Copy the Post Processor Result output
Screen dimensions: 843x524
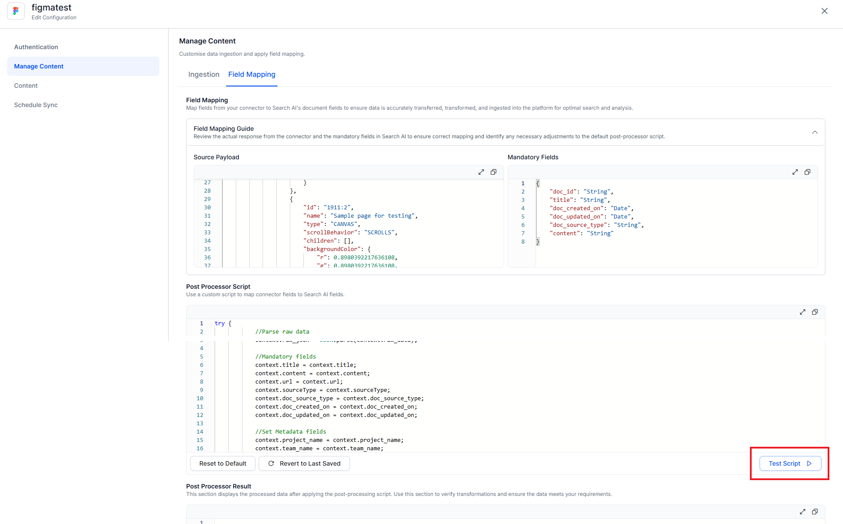pyautogui.click(x=815, y=512)
